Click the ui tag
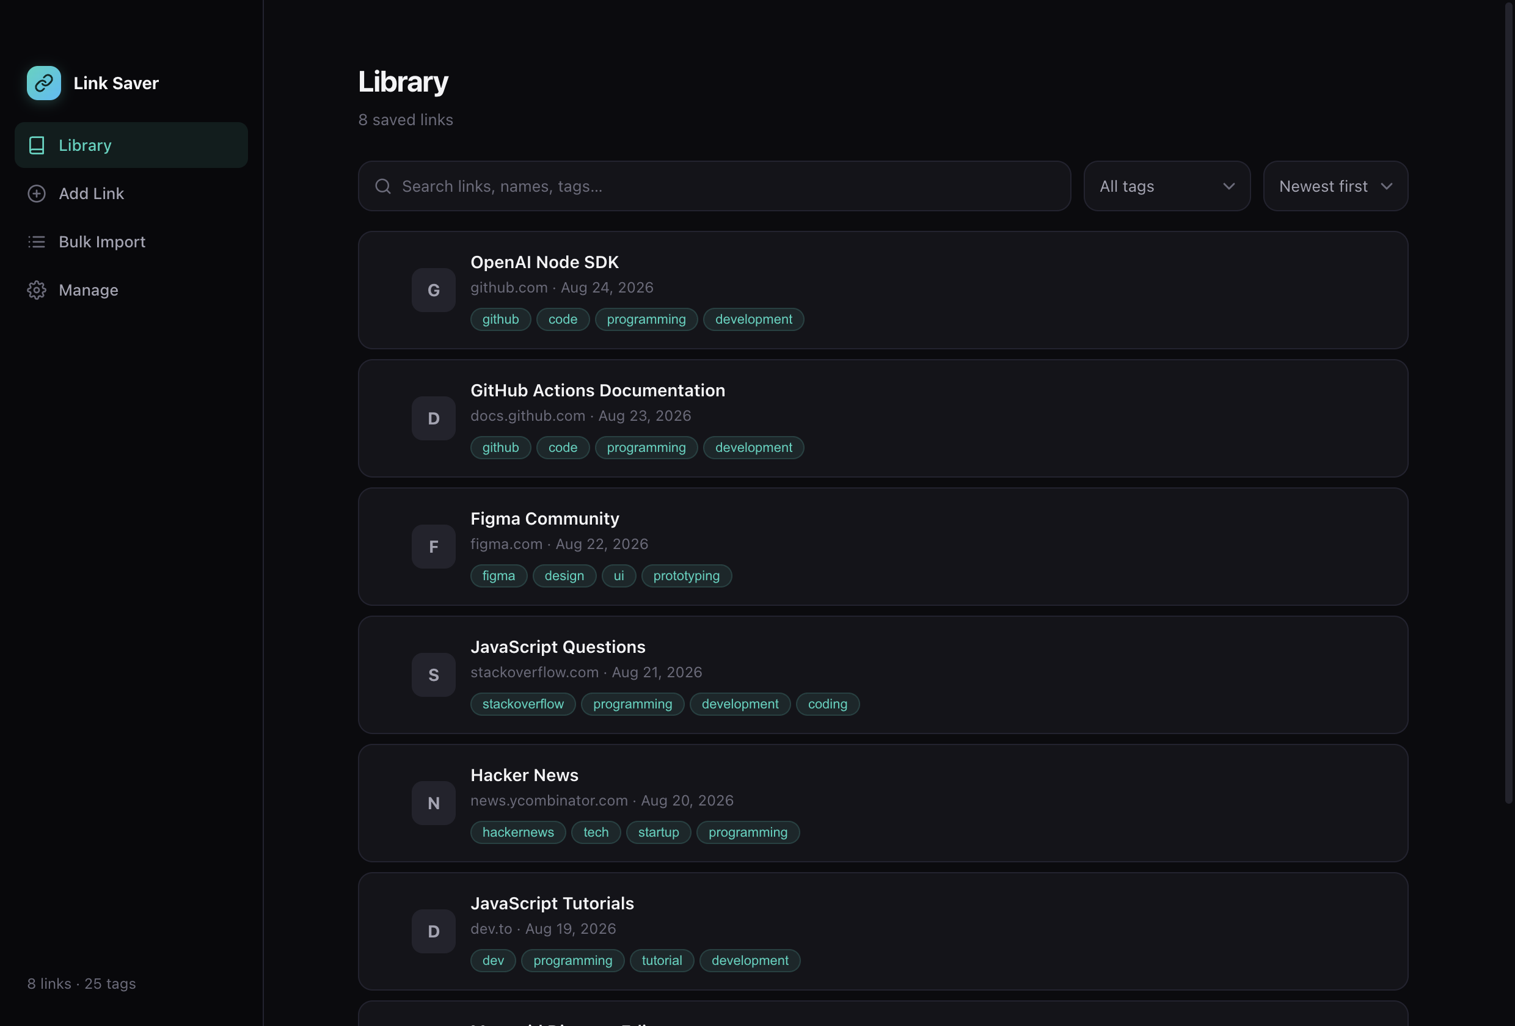This screenshot has width=1515, height=1026. (x=619, y=577)
